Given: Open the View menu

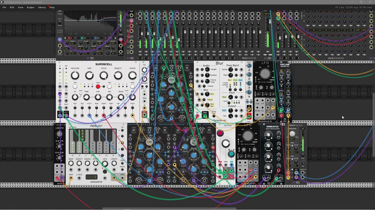Looking at the screenshot, I should coord(21,7).
